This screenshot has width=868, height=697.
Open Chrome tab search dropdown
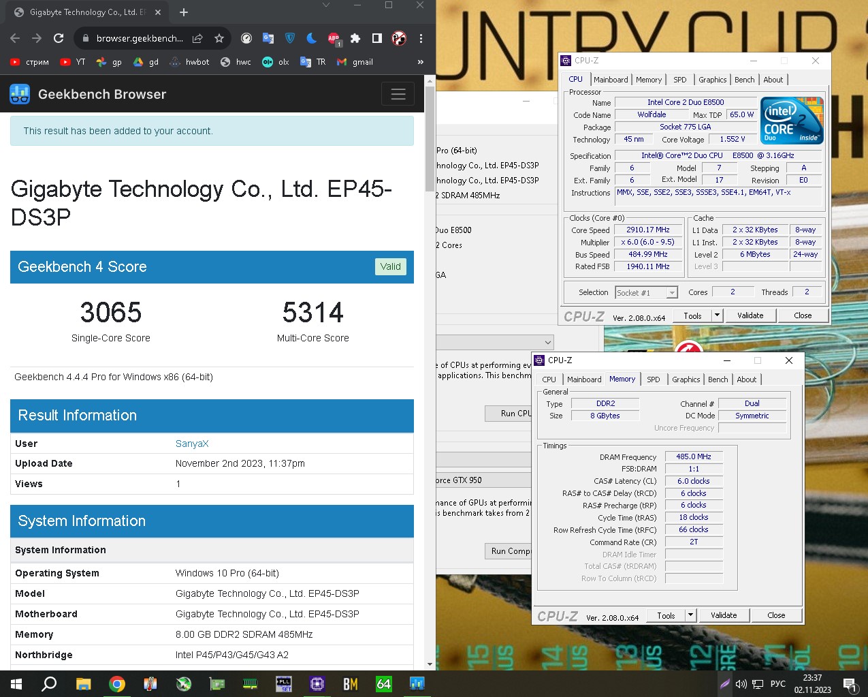(326, 5)
